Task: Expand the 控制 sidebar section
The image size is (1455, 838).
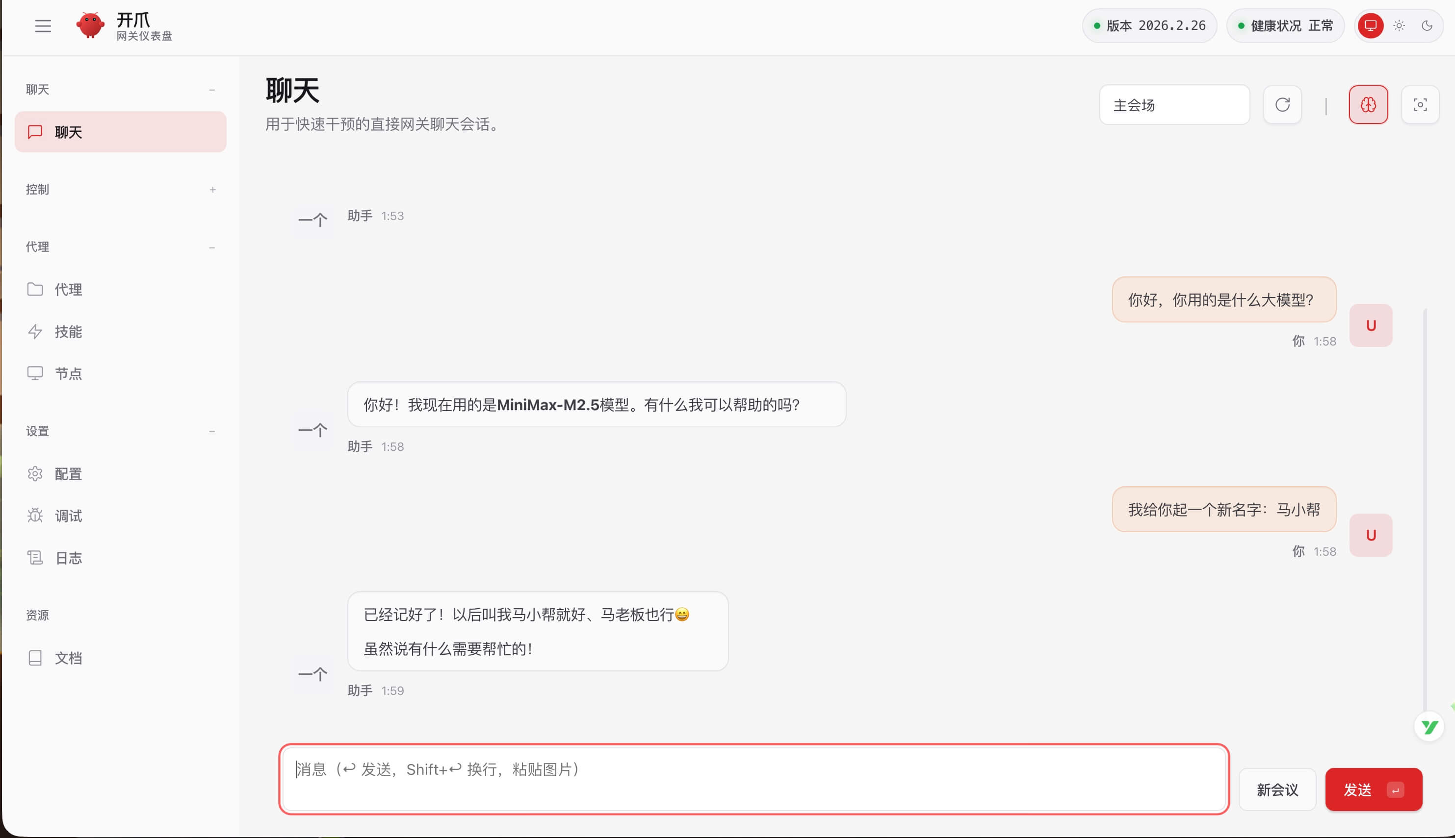Action: [x=212, y=189]
